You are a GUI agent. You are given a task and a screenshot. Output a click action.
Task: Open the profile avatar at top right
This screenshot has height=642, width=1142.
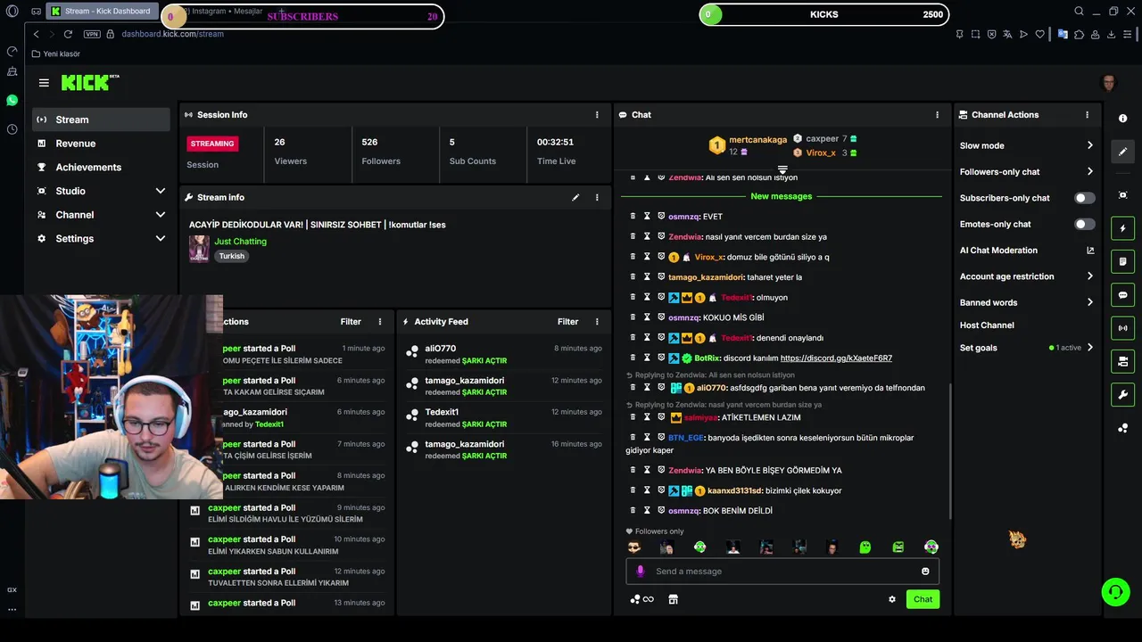1109,83
